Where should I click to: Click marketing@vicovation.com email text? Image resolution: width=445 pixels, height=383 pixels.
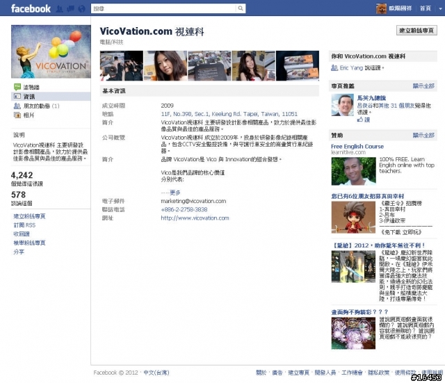pyautogui.click(x=193, y=201)
